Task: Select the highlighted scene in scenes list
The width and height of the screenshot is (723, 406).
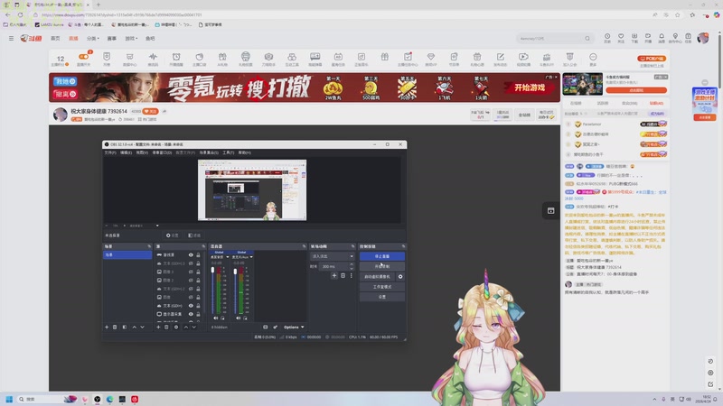Action: pos(127,254)
